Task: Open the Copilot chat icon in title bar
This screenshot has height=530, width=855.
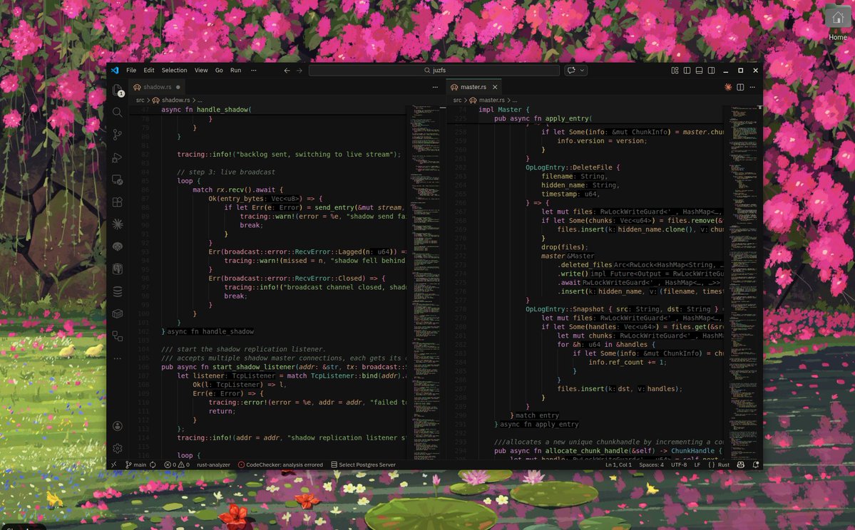Action: (571, 71)
